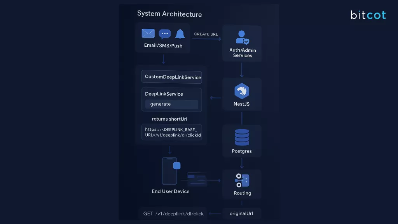Open the Routing node icon
Viewport: 398px width, 224px height.
242,180
